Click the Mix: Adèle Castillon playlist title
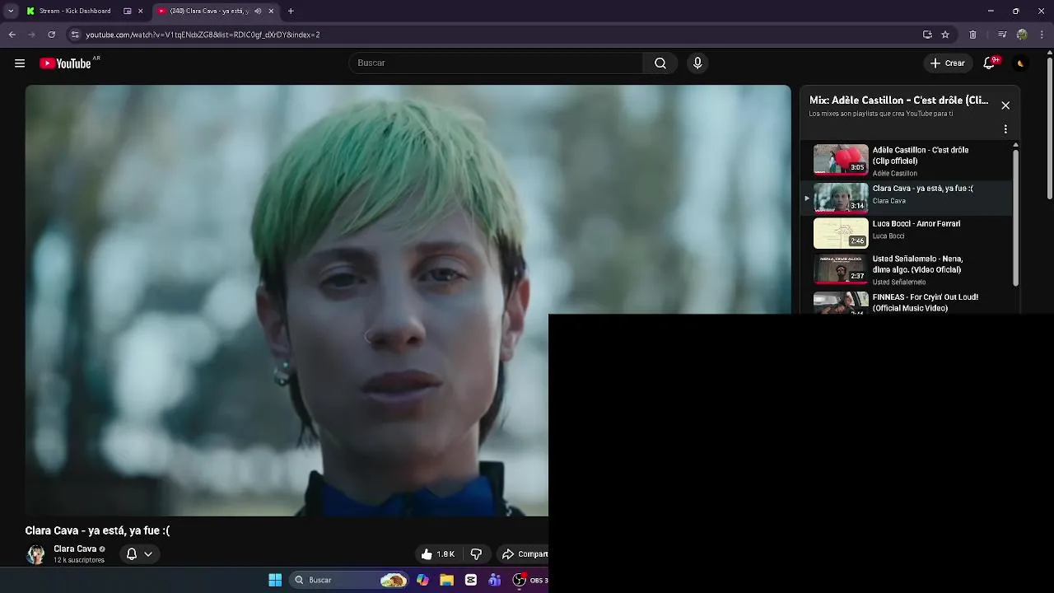 [x=898, y=100]
